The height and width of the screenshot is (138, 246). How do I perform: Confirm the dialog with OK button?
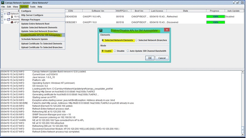tap(150, 58)
